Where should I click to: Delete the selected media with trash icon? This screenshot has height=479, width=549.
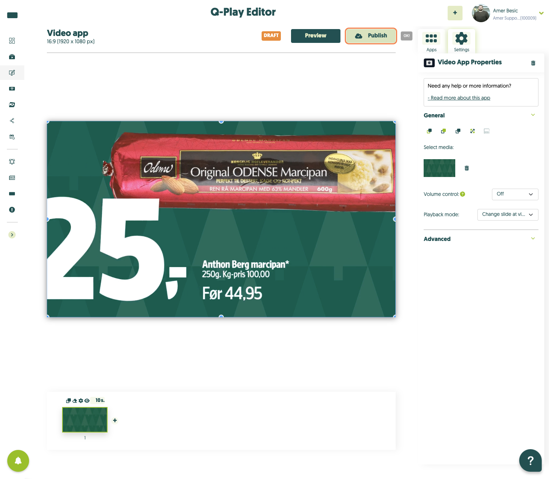[x=467, y=168]
